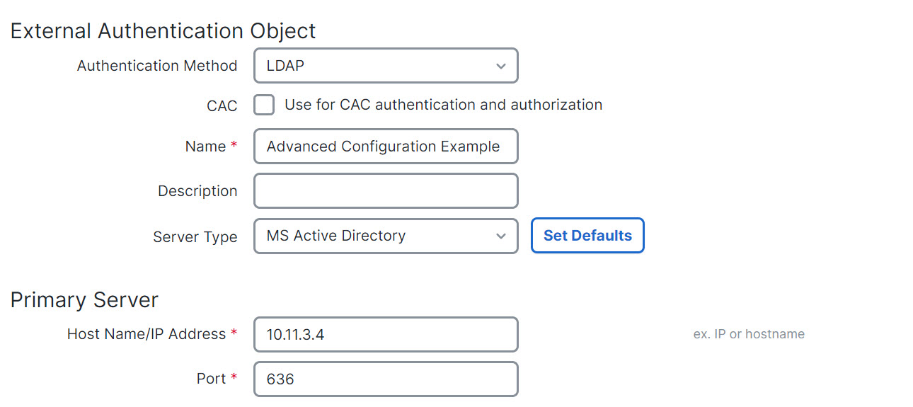Select the Host Name/IP Address field containing 10.11.3.4
This screenshot has width=913, height=407.
386,334
